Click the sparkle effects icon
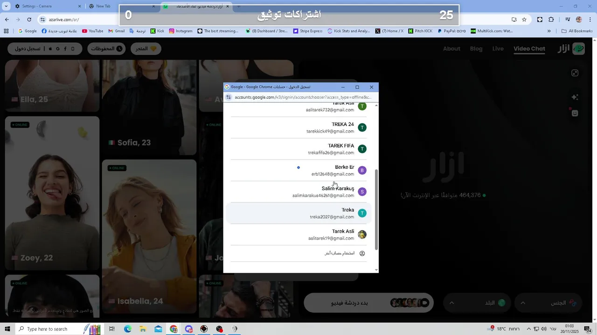The width and height of the screenshot is (597, 335). [575, 97]
